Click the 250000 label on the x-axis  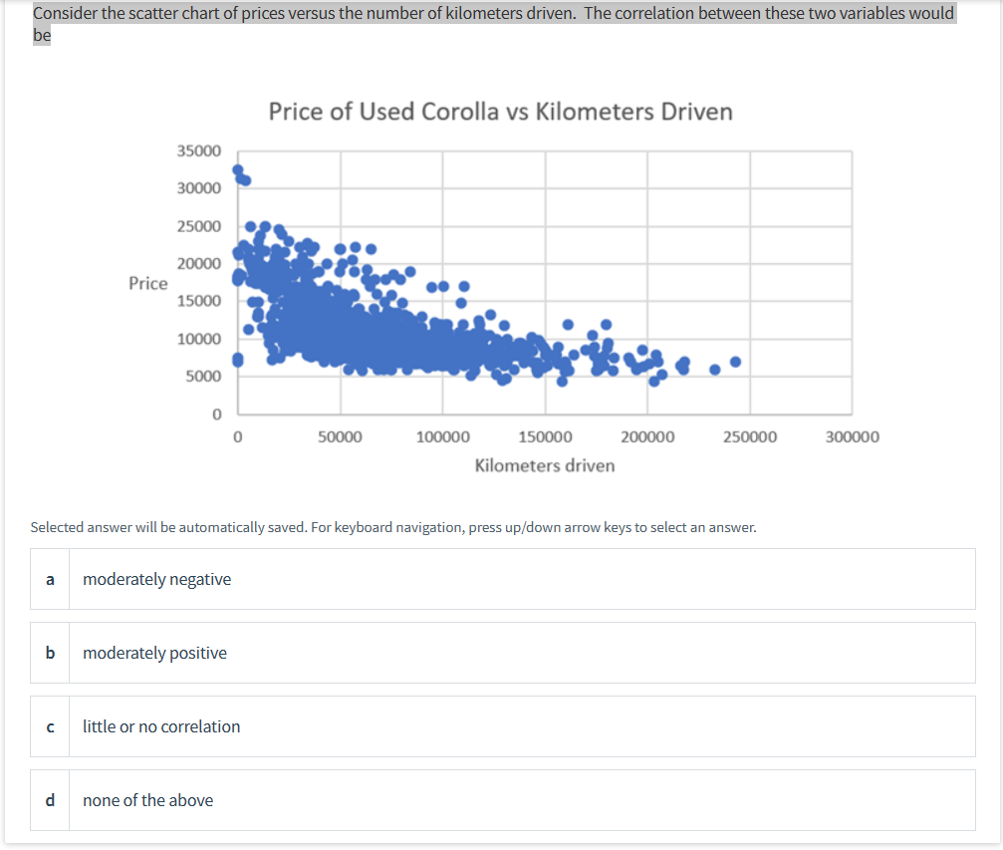[750, 436]
